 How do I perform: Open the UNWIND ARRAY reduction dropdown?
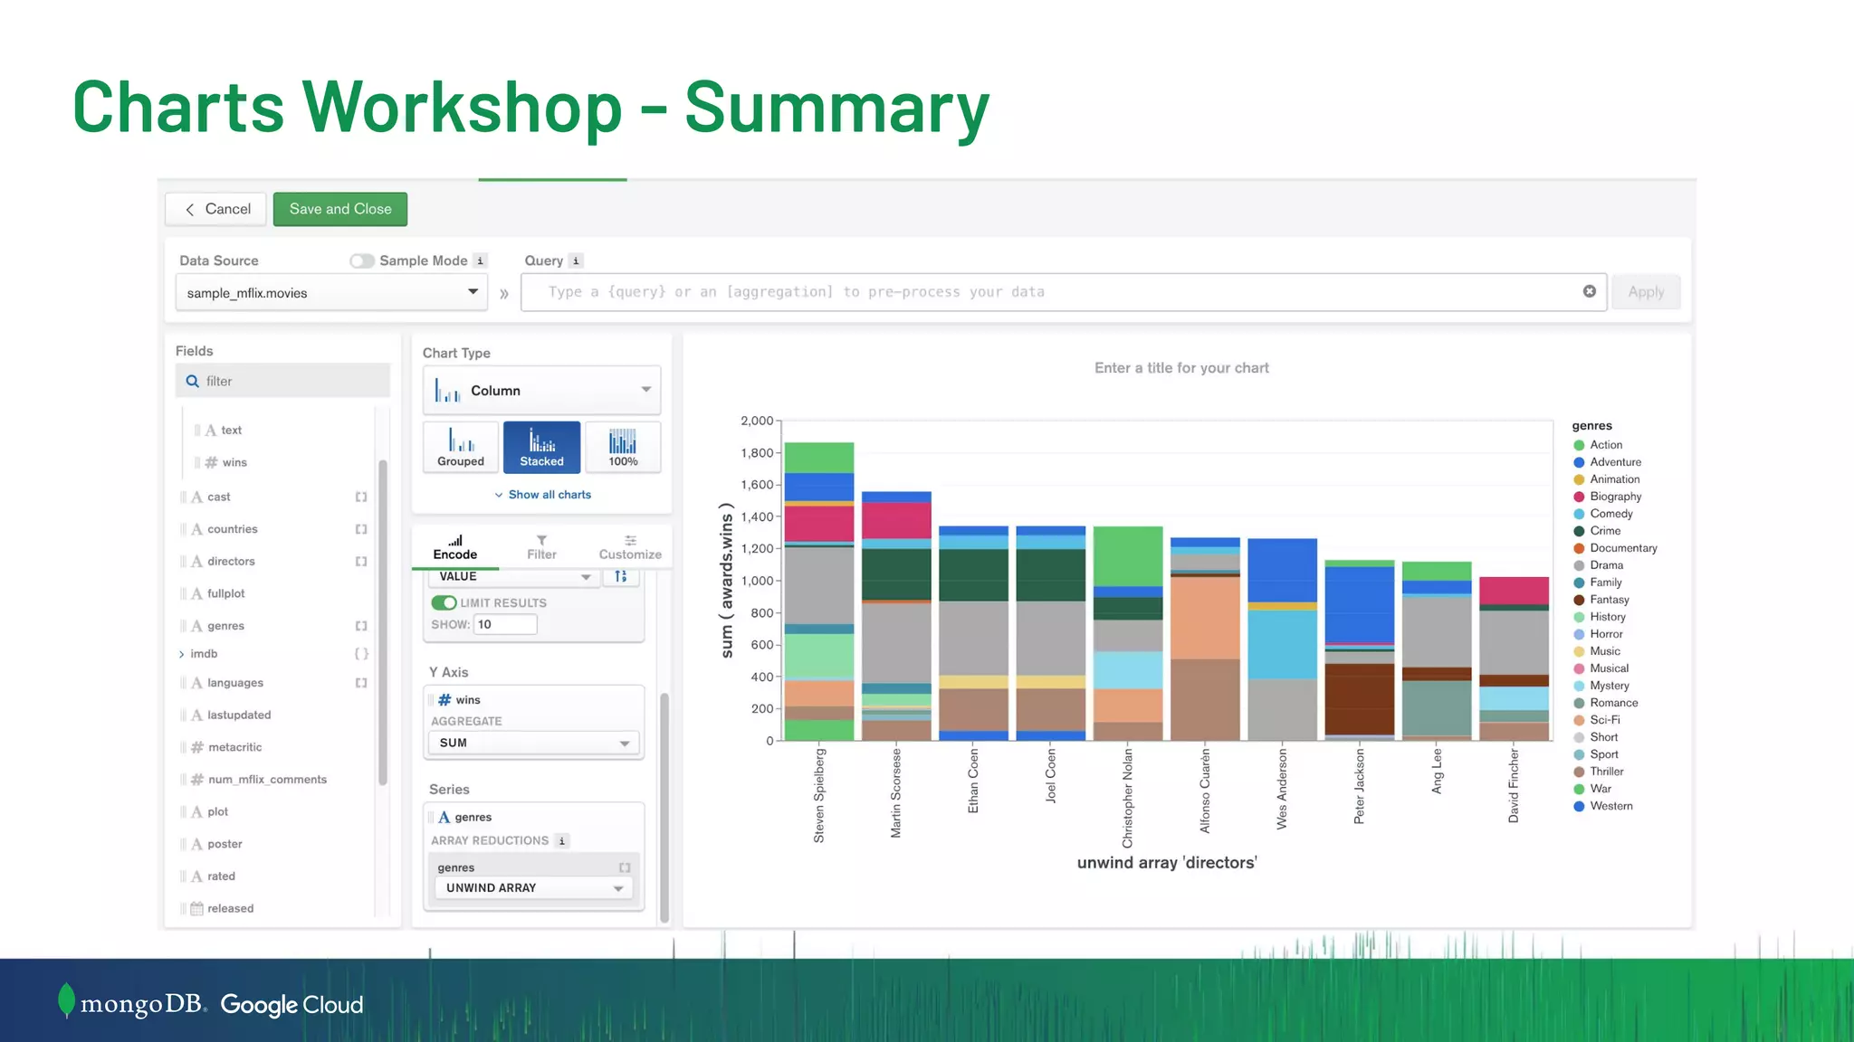click(533, 888)
